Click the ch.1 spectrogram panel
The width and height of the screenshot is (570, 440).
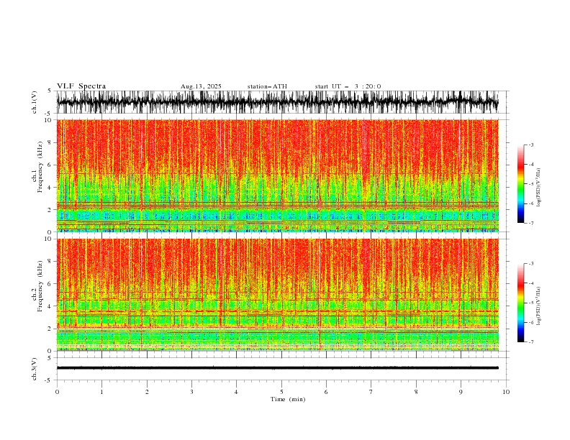tap(277, 175)
